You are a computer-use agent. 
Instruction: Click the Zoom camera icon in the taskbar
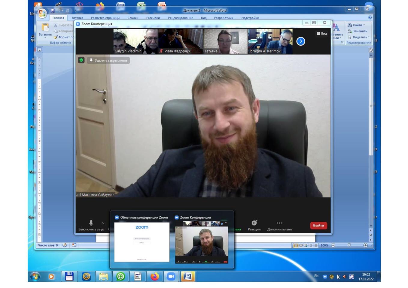tap(171, 276)
